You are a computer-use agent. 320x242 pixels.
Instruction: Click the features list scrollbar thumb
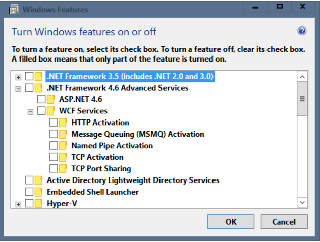point(302,99)
